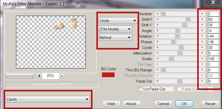Click the Reset button
The width and height of the screenshot is (222, 109).
(210, 104)
